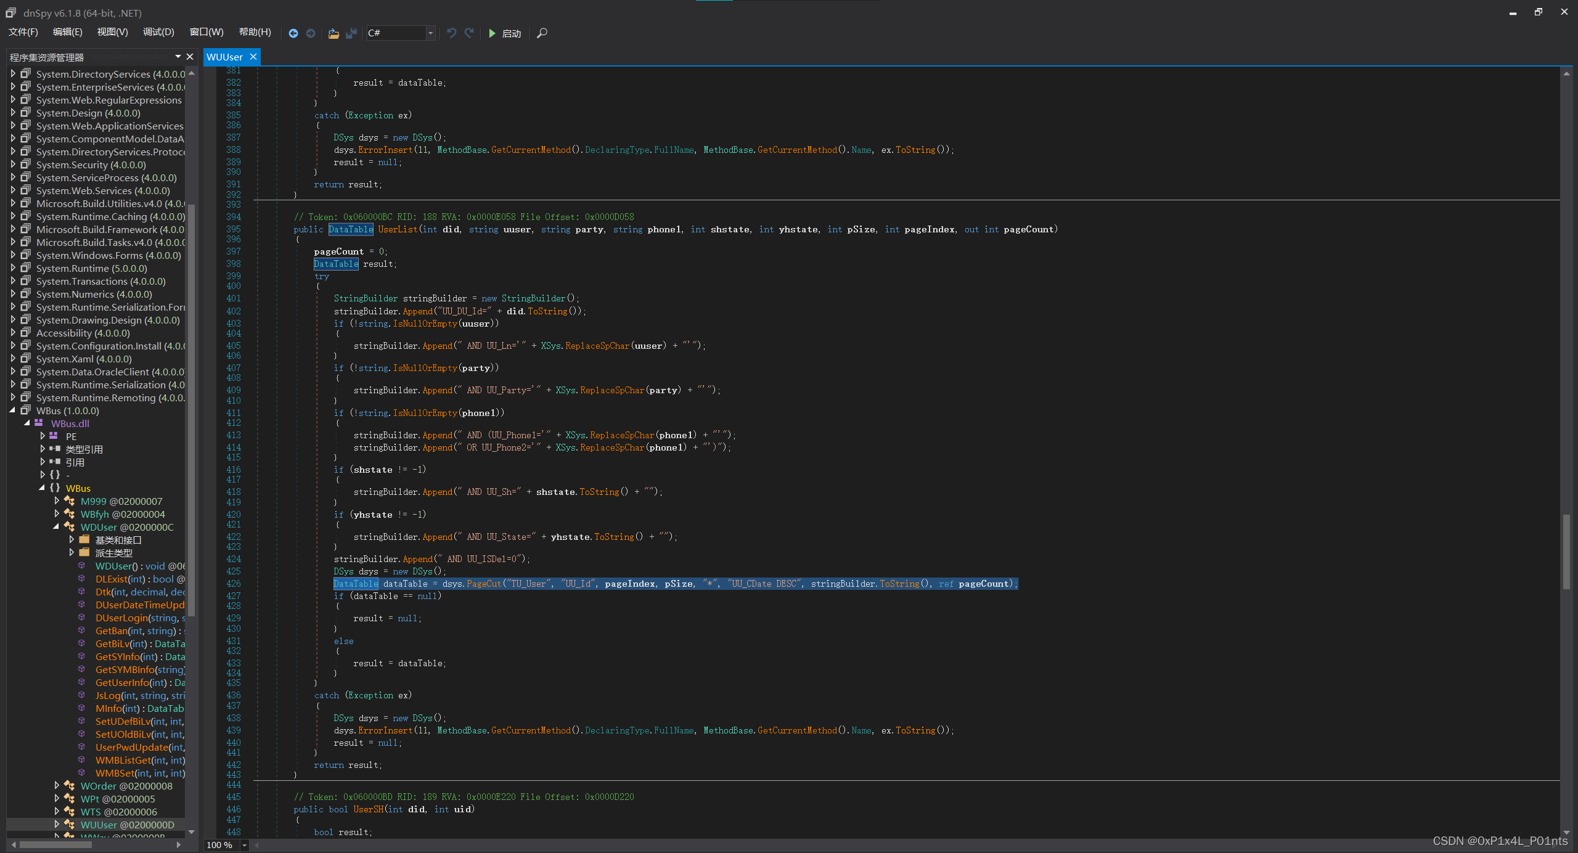Click the WOrder class icon
The width and height of the screenshot is (1578, 853).
pos(70,786)
